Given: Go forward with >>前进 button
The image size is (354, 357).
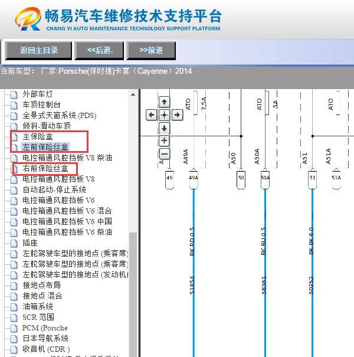Looking at the screenshot, I should pos(151,51).
